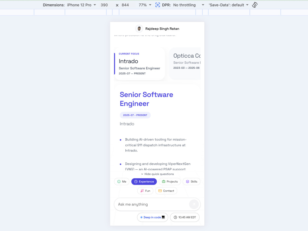Select the Contact chip
The width and height of the screenshot is (308, 231).
[166, 191]
